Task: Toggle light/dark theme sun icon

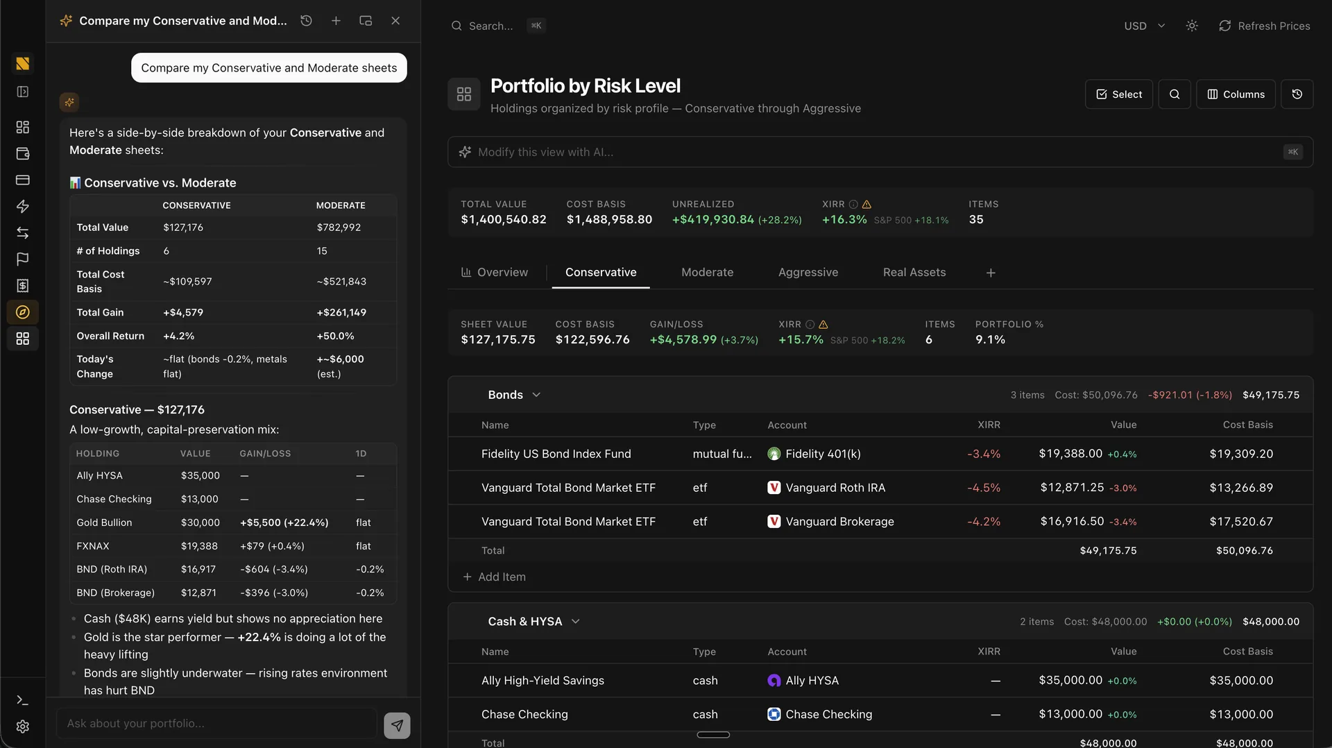Action: coord(1192,26)
